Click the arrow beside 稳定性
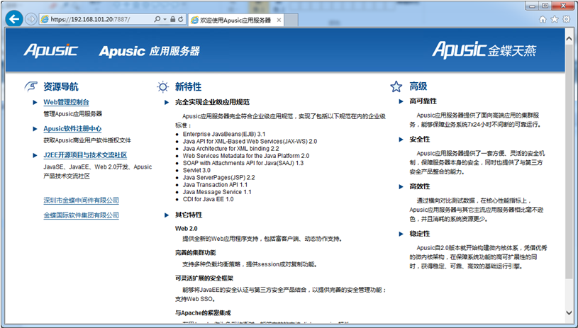 (401, 234)
